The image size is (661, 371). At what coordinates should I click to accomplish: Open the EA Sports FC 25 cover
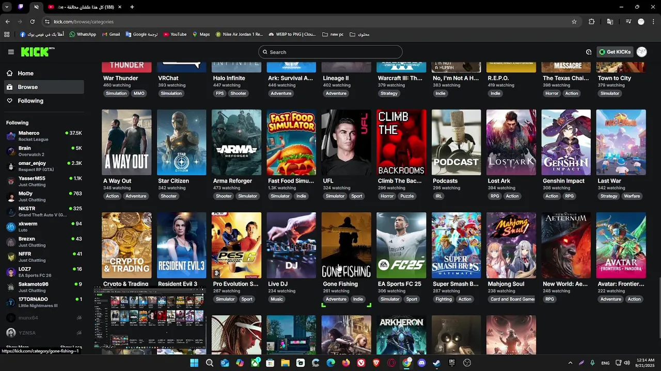click(401, 245)
